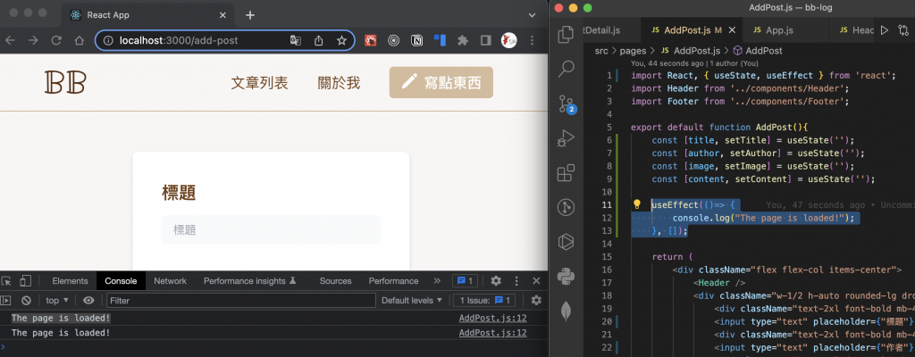This screenshot has width=915, height=357.
Task: Click the 關於我 nav link
Action: (x=339, y=83)
